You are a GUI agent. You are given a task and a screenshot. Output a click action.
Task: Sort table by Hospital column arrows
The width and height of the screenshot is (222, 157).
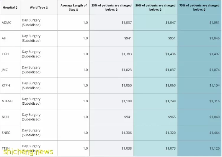[x=17, y=8]
